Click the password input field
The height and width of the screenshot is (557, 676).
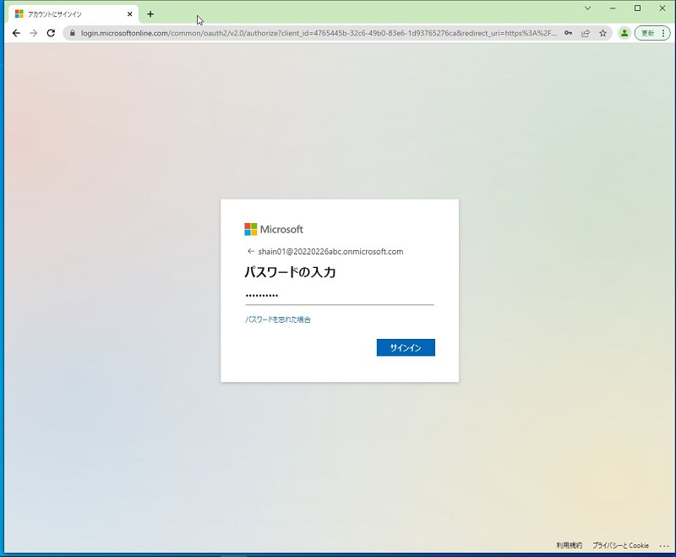coord(340,296)
